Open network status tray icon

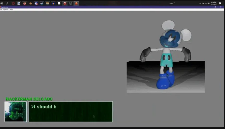(x=206, y=3)
